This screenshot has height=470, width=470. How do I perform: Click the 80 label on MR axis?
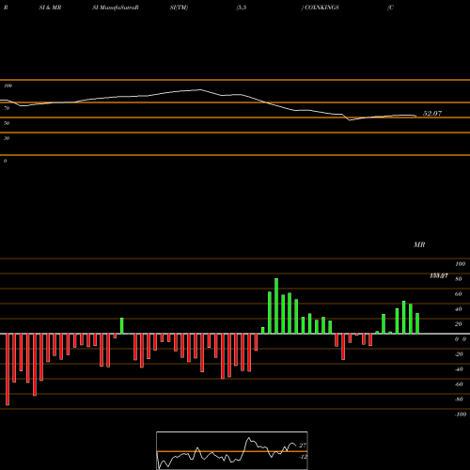(x=459, y=279)
